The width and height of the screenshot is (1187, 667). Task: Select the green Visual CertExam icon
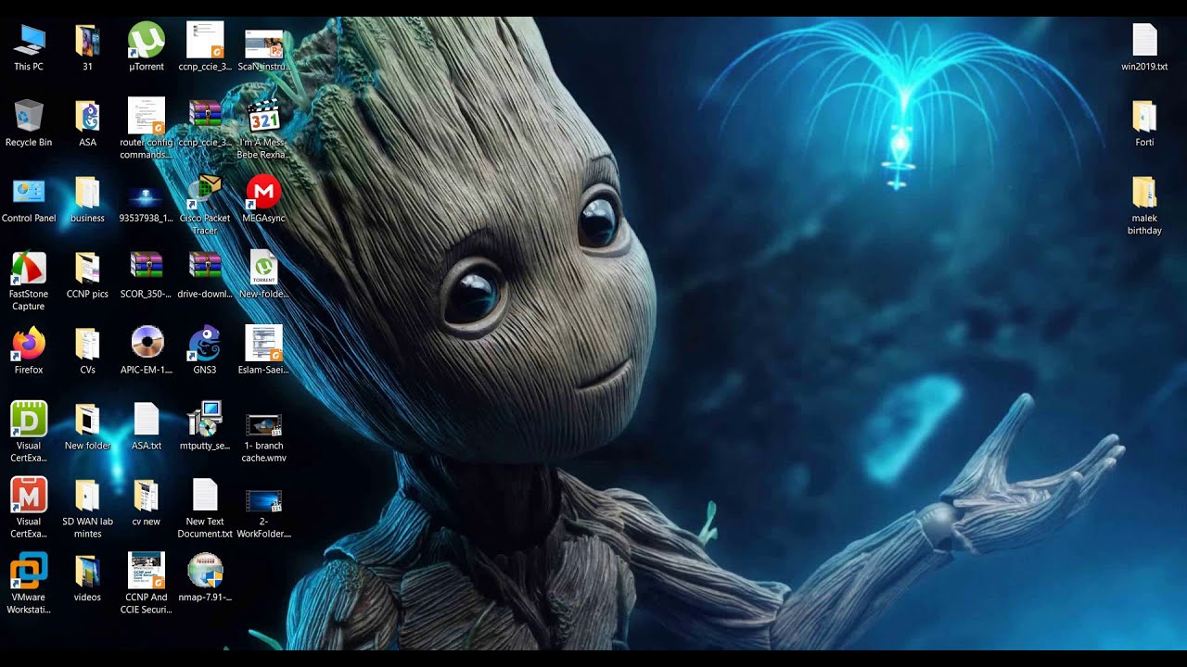click(29, 421)
